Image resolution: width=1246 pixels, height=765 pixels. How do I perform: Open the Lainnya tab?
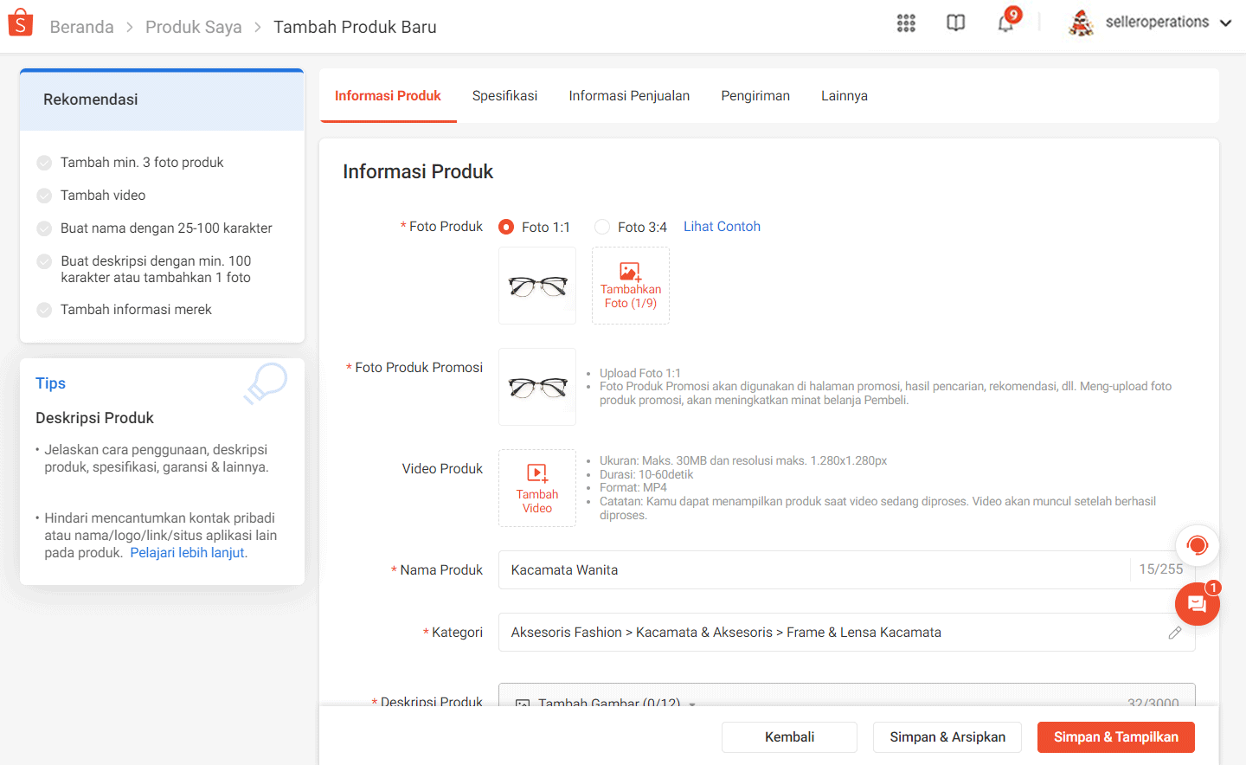844,95
